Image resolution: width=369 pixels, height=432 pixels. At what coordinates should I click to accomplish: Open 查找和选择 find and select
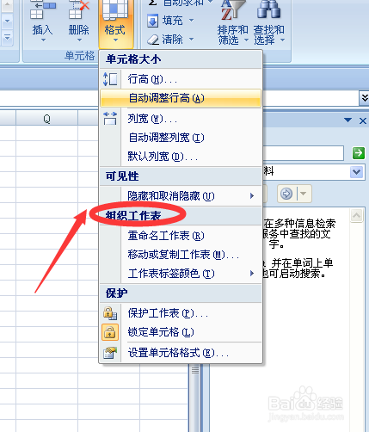(268, 22)
